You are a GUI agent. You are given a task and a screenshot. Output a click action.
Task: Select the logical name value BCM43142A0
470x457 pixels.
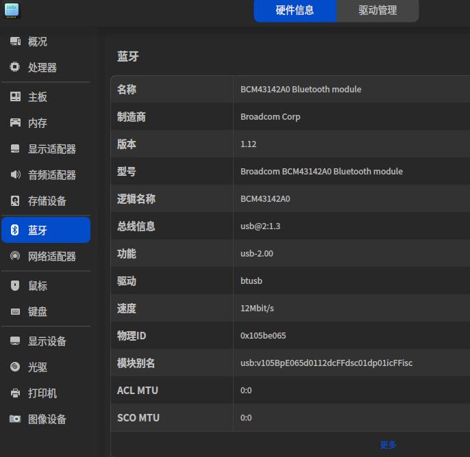(x=265, y=198)
